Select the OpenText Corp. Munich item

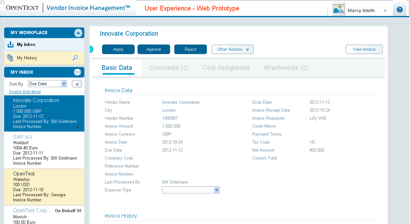point(44,215)
